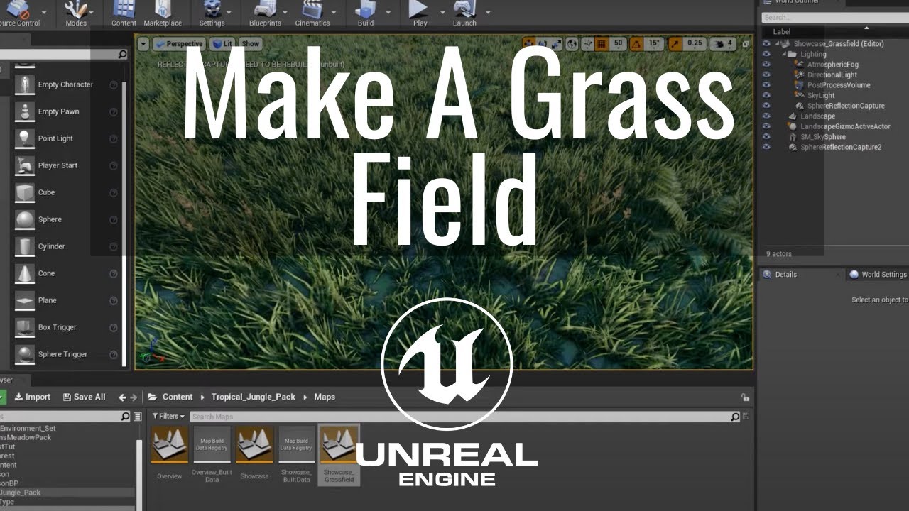Open the Lit view mode menu
This screenshot has width=909, height=511.
point(223,44)
